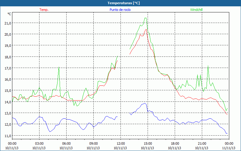
Task: Click the 20,0 y-axis value
Action: tap(8, 34)
